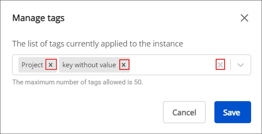Click the maximum tags hint text
The height and width of the screenshot is (134, 262).
coord(78,82)
